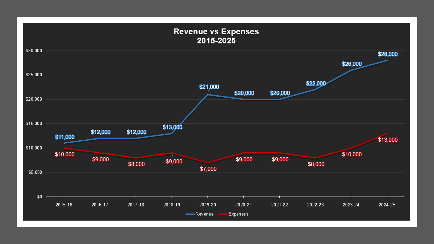The image size is (434, 244).
Task: Select the Expenses point for 2022-23
Action: [x=315, y=158]
